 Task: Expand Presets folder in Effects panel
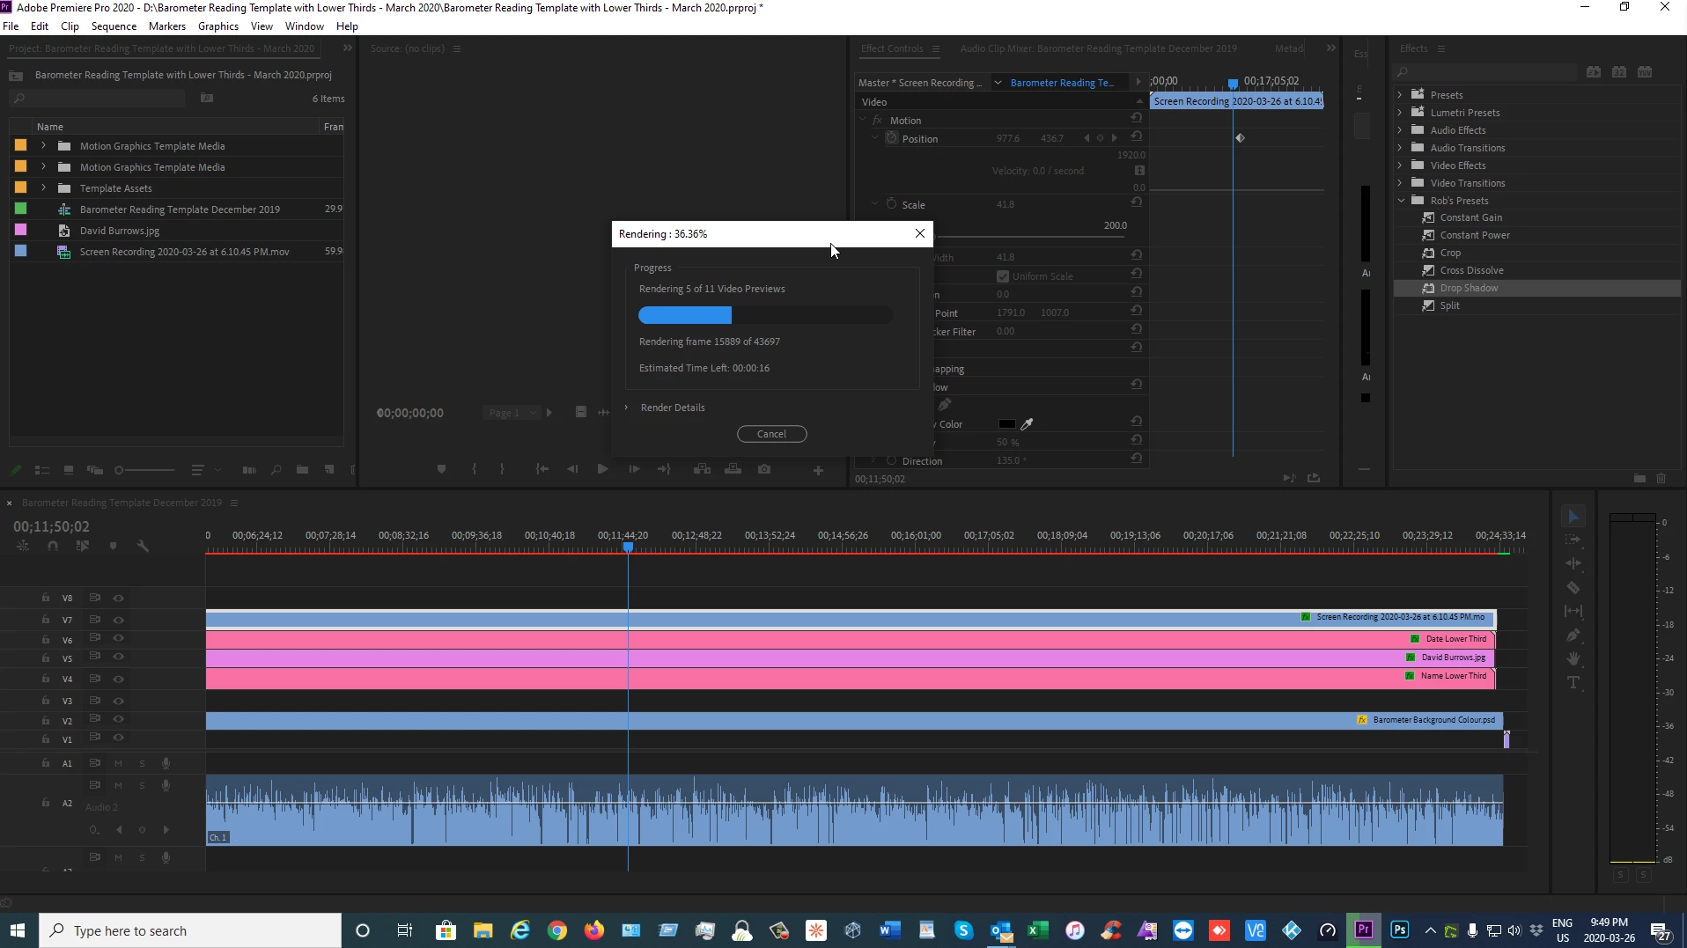1400,94
